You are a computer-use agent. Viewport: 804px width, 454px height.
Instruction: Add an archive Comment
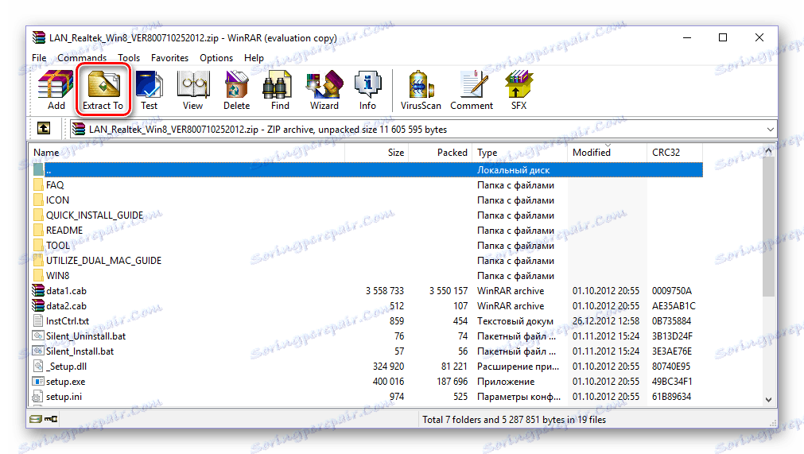coord(472,90)
